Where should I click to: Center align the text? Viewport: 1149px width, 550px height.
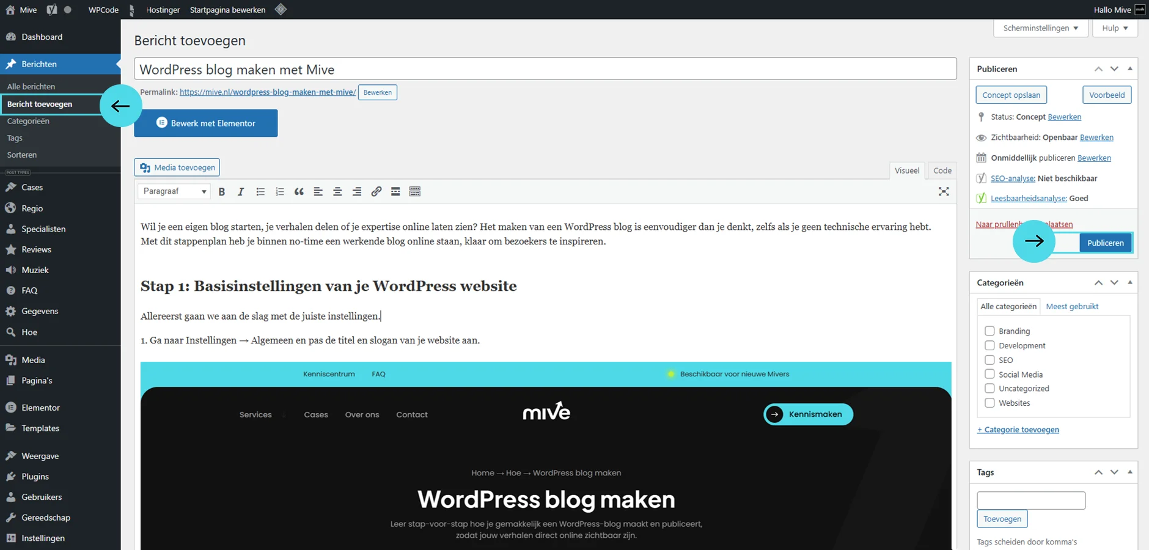click(337, 192)
